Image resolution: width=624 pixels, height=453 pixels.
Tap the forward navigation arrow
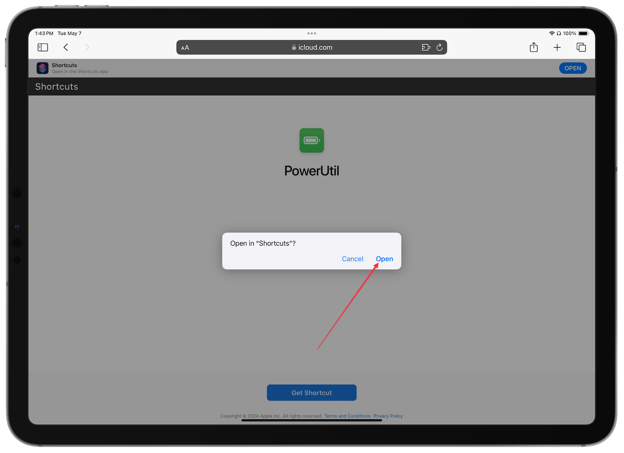click(87, 47)
